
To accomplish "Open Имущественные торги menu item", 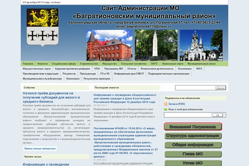I will tap(37, 68).
